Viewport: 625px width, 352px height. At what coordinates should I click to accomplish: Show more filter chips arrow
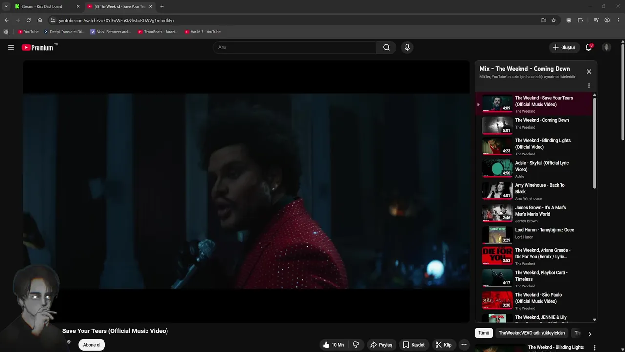pyautogui.click(x=589, y=334)
